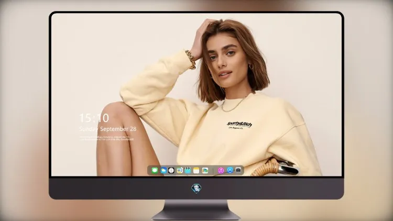Open the Finder icon in the dock
Viewport: 393px width, 221px height.
coord(180,170)
